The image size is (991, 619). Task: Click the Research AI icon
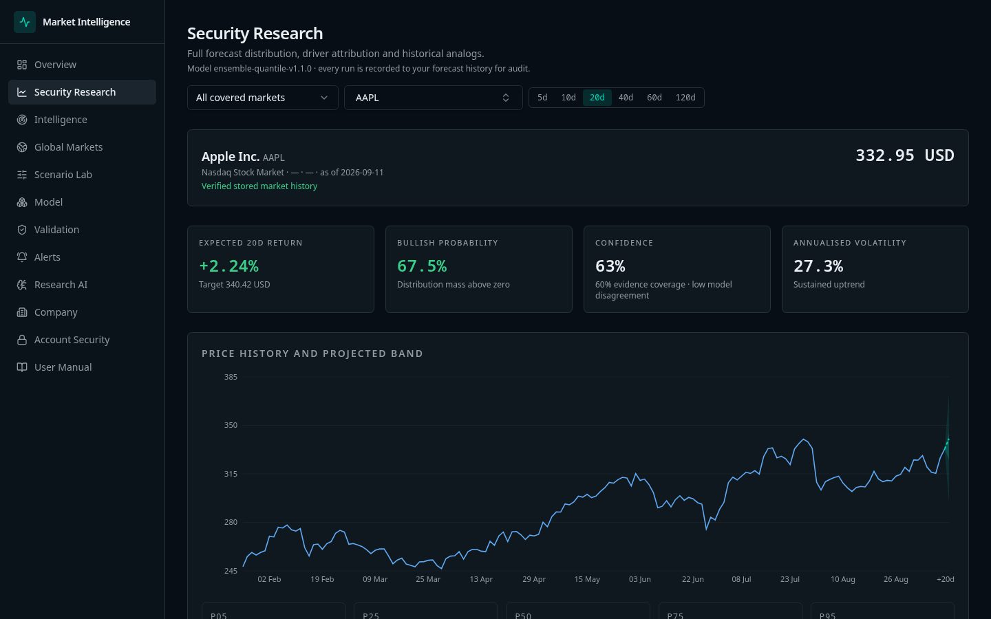[x=22, y=285]
